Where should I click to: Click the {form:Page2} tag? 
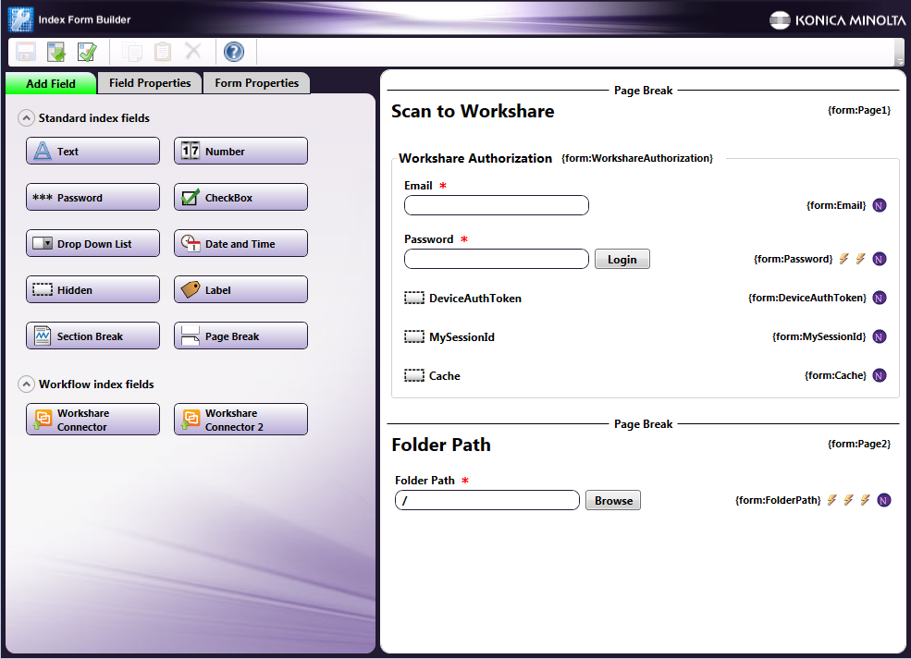click(x=858, y=445)
